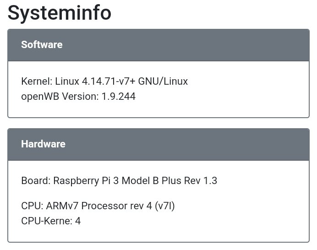Click empty area of Hardware header bar
The width and height of the screenshot is (317, 250).
tap(206, 144)
